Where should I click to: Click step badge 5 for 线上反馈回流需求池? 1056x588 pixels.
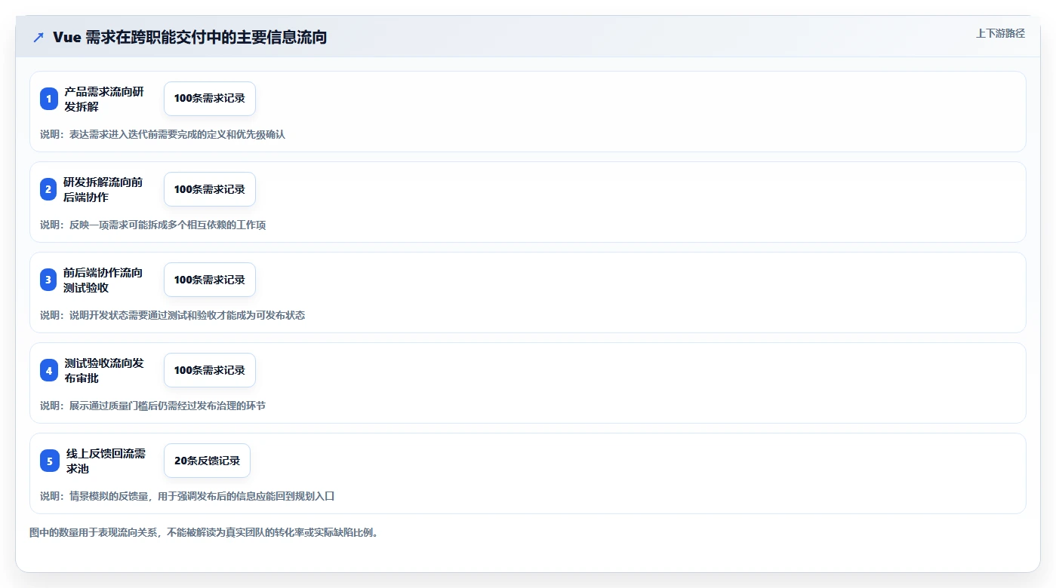click(x=49, y=461)
